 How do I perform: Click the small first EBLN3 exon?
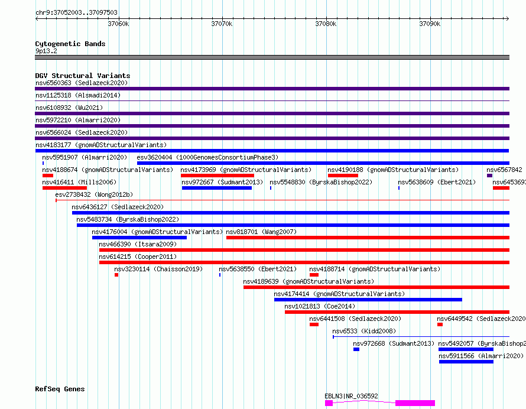coord(329,403)
